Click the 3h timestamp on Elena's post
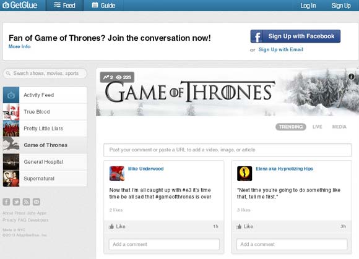359x259 pixels. tap(343, 226)
